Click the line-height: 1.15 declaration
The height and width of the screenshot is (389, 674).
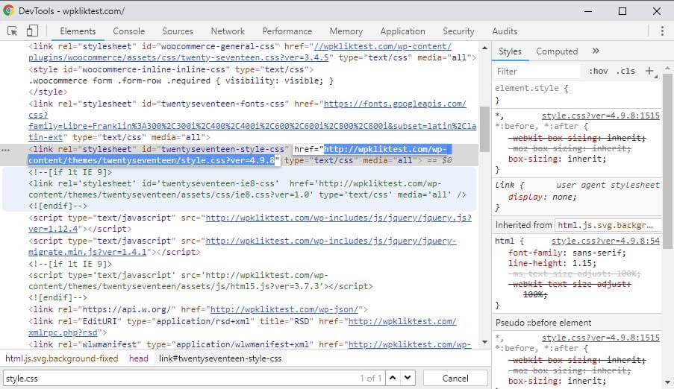552,264
